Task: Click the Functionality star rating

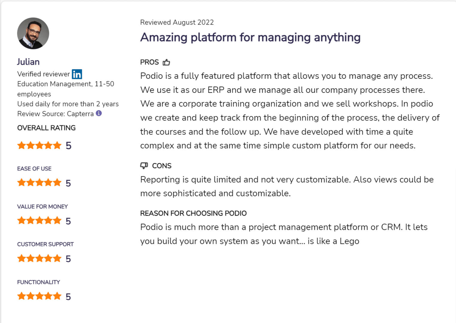Action: pos(39,296)
